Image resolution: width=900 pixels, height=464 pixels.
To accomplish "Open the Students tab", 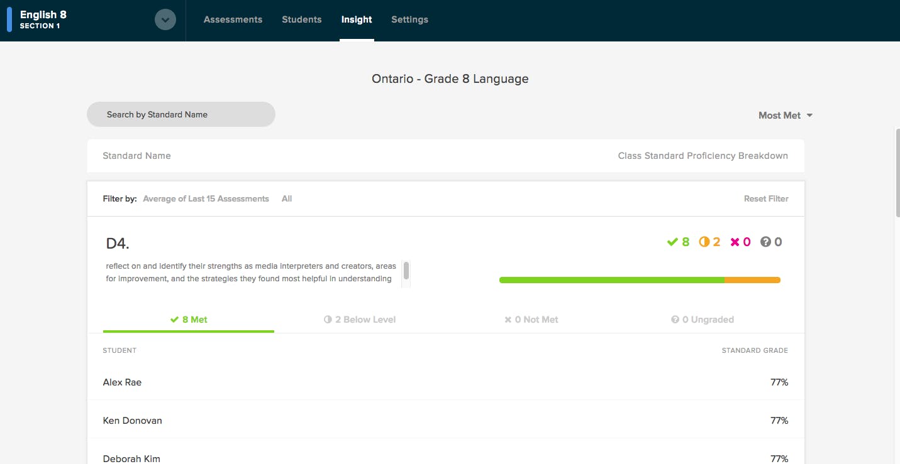I will click(x=302, y=19).
